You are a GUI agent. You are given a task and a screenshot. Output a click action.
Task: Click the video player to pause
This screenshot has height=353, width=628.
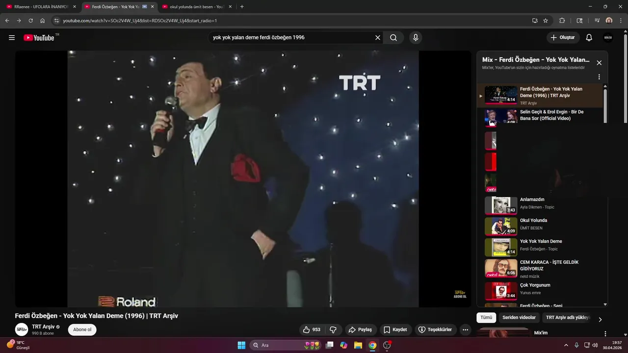click(243, 179)
